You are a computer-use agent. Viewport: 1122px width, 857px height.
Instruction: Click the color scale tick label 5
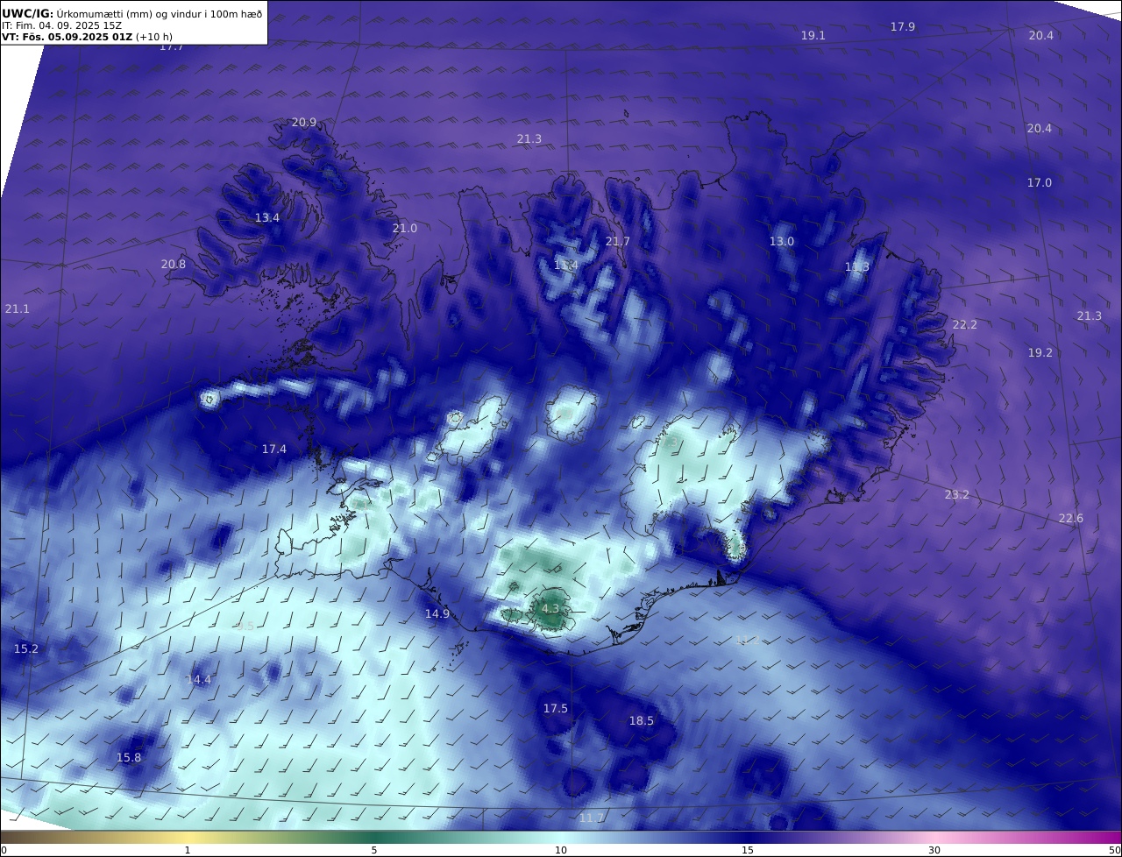374,850
